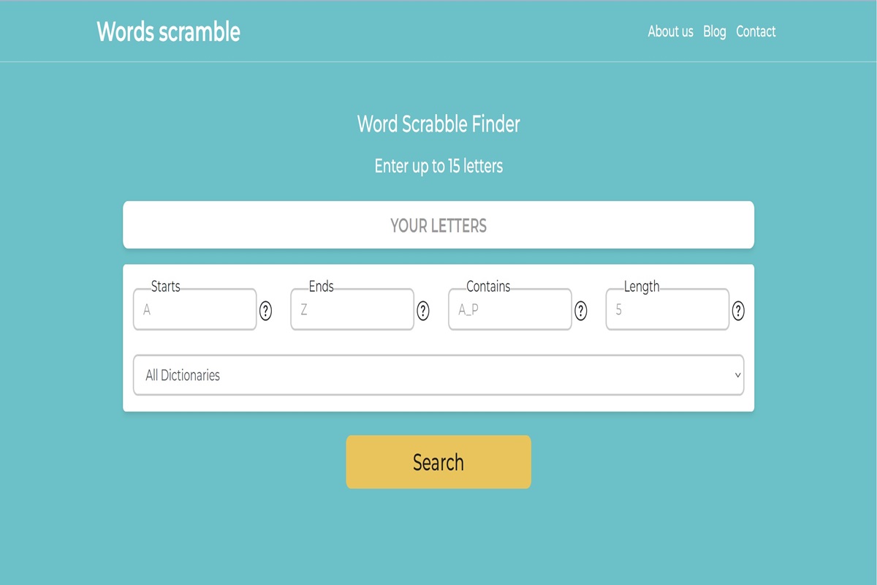Open the About us page

point(670,31)
